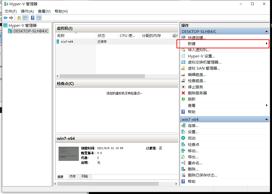
Task: Click the back arrow toolbar icon
Action: click(5, 18)
